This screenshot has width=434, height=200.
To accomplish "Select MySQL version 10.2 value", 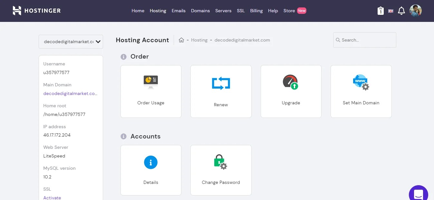I will (x=47, y=177).
